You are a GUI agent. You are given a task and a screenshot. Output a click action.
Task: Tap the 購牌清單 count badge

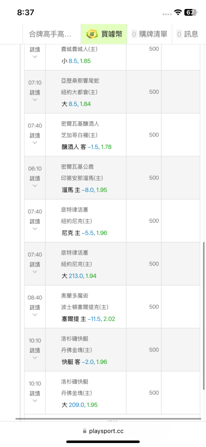pos(134,34)
